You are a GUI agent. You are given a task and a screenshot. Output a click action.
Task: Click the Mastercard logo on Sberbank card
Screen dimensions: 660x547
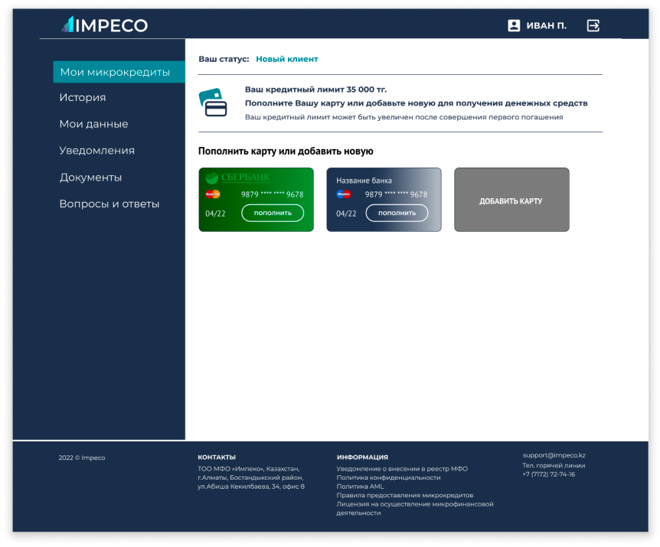click(x=213, y=194)
